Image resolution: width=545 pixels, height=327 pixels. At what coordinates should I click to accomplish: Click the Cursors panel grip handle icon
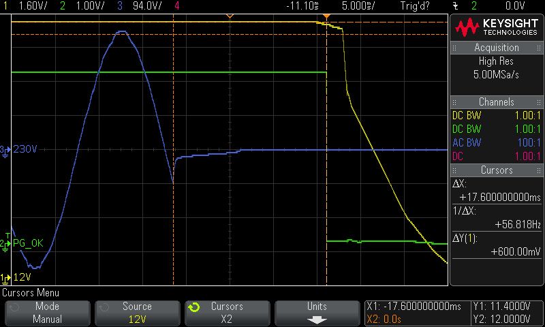coord(454,170)
